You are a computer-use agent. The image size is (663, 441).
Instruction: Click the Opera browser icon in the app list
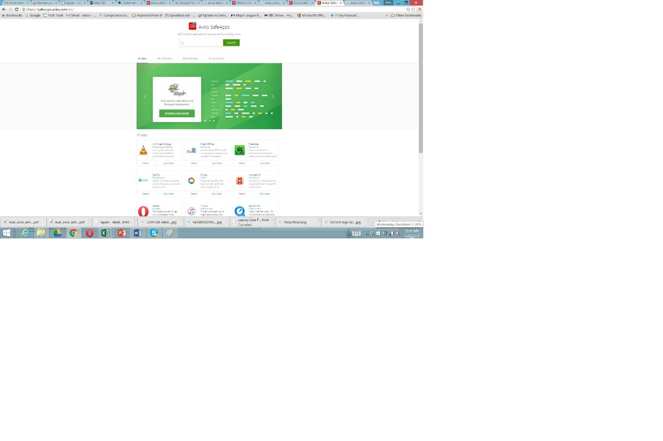pos(143,211)
